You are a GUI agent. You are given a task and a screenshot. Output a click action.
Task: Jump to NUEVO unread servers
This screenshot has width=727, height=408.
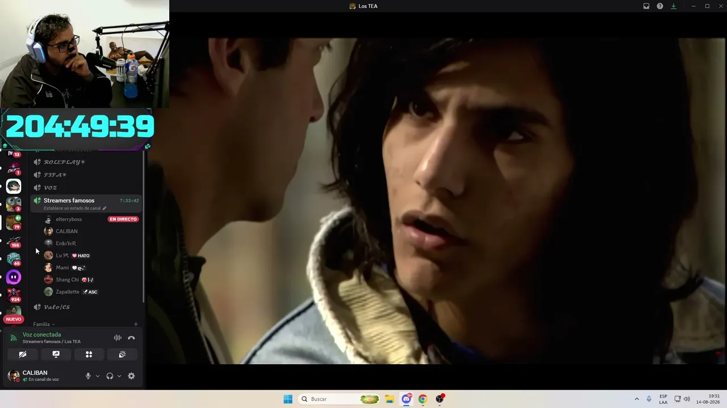click(14, 319)
